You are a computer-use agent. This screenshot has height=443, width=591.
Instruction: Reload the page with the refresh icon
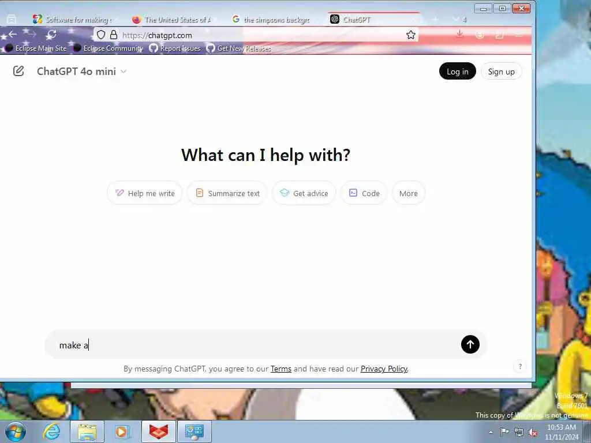[x=51, y=35]
